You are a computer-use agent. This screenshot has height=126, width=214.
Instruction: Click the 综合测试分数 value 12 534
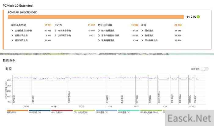coord(178,40)
